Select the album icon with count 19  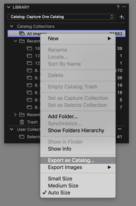click(x=29, y=85)
